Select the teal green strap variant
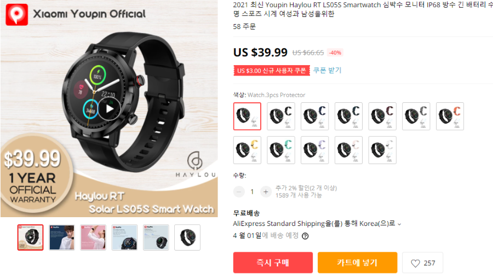 pyautogui.click(x=281, y=150)
